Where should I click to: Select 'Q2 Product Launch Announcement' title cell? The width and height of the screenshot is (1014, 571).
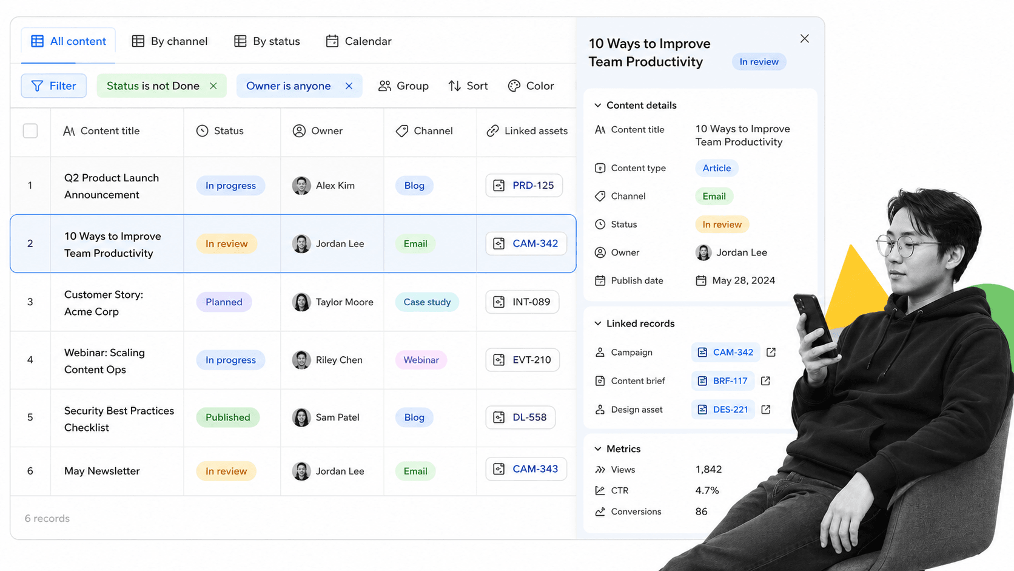coord(117,186)
